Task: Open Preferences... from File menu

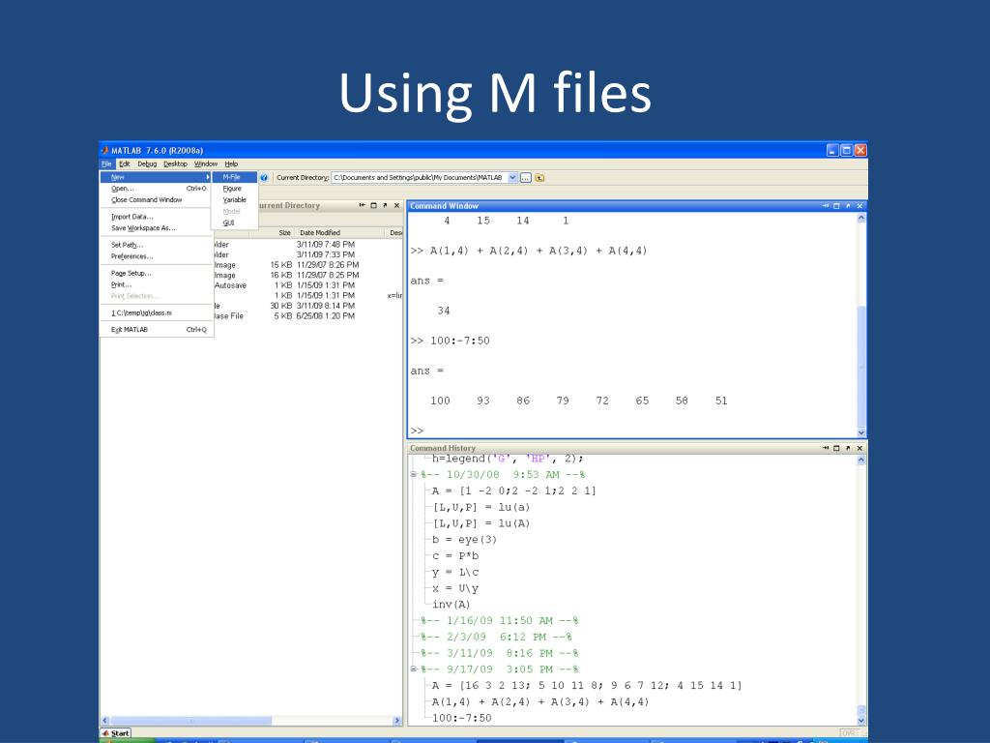Action: pos(156,256)
